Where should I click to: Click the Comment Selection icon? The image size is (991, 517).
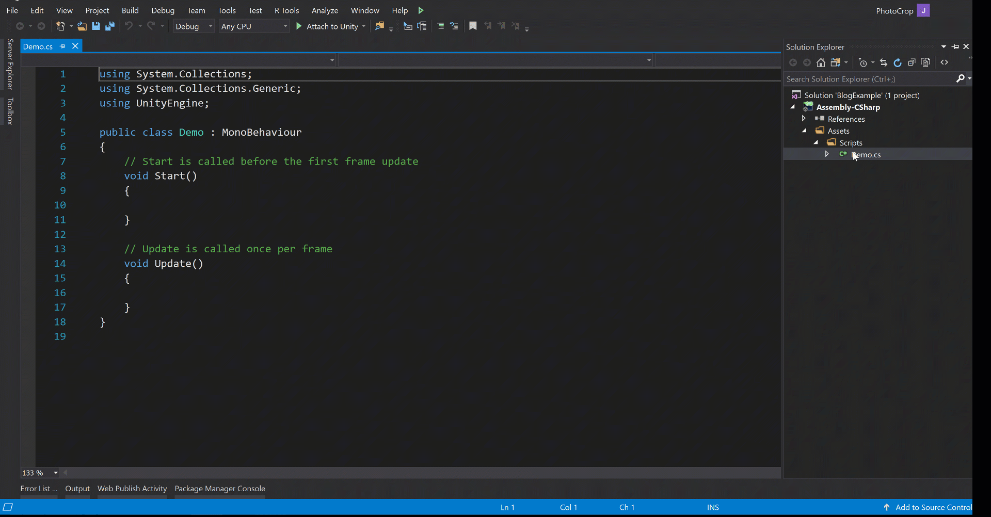(440, 26)
